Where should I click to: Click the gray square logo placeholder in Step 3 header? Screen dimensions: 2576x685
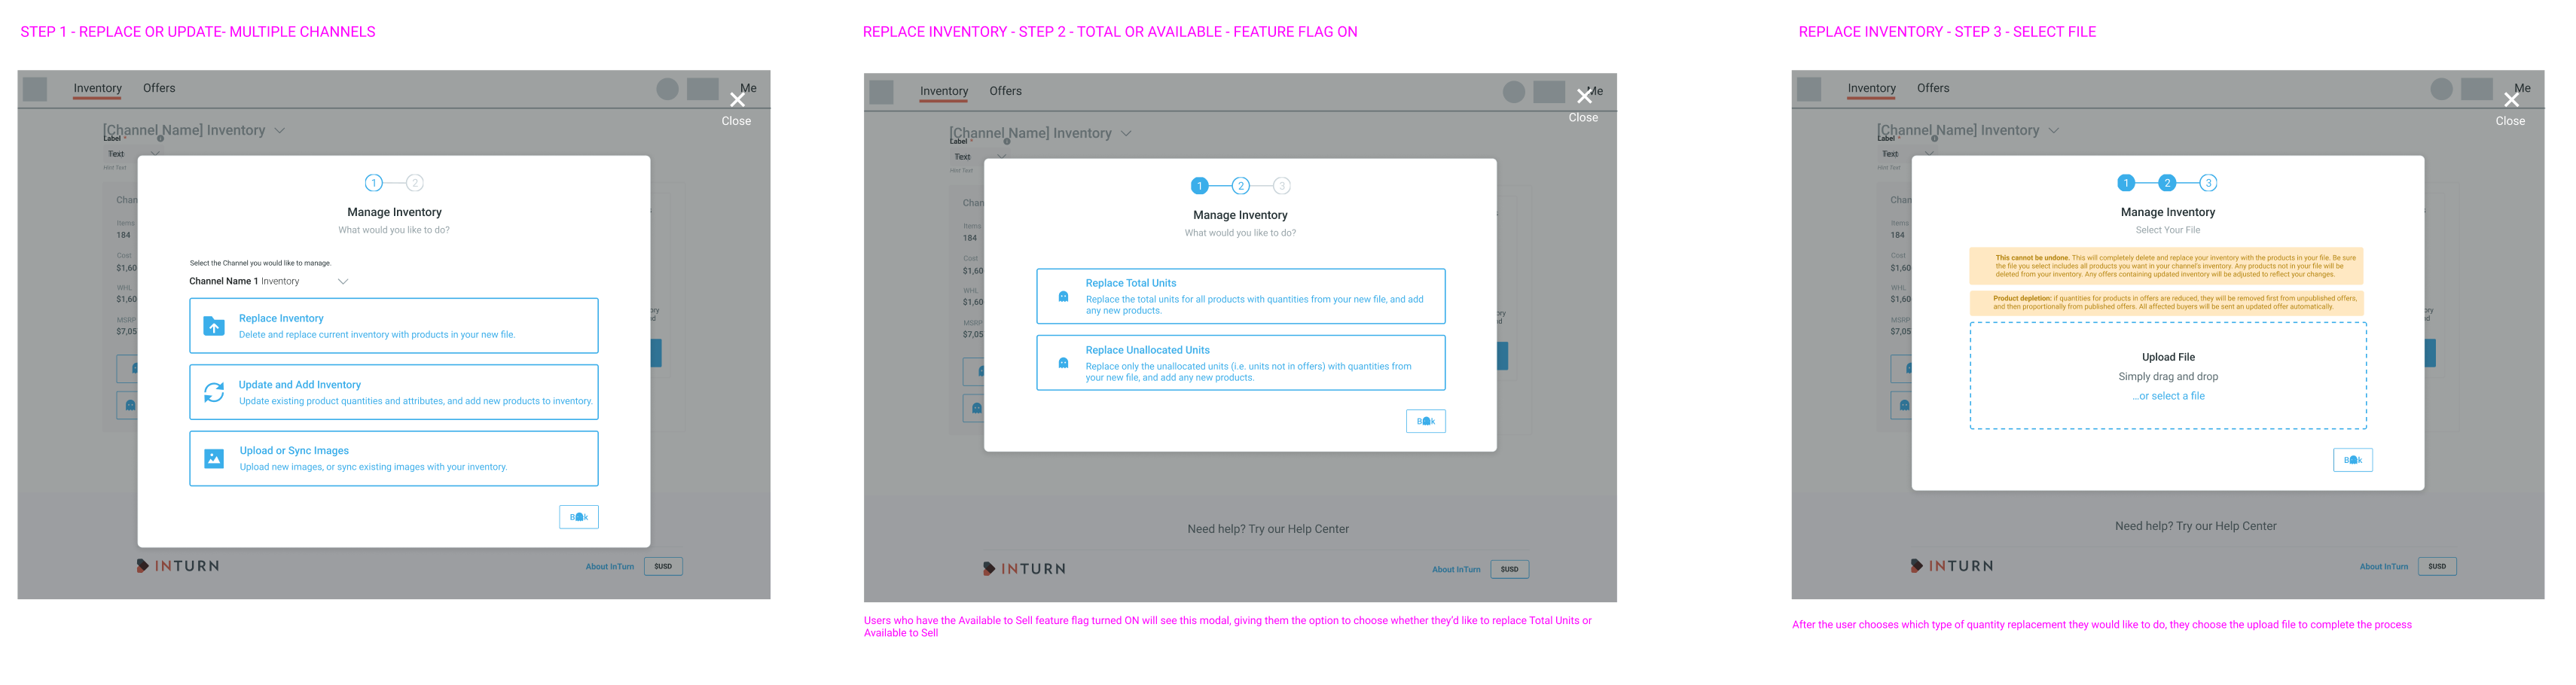pos(1808,89)
